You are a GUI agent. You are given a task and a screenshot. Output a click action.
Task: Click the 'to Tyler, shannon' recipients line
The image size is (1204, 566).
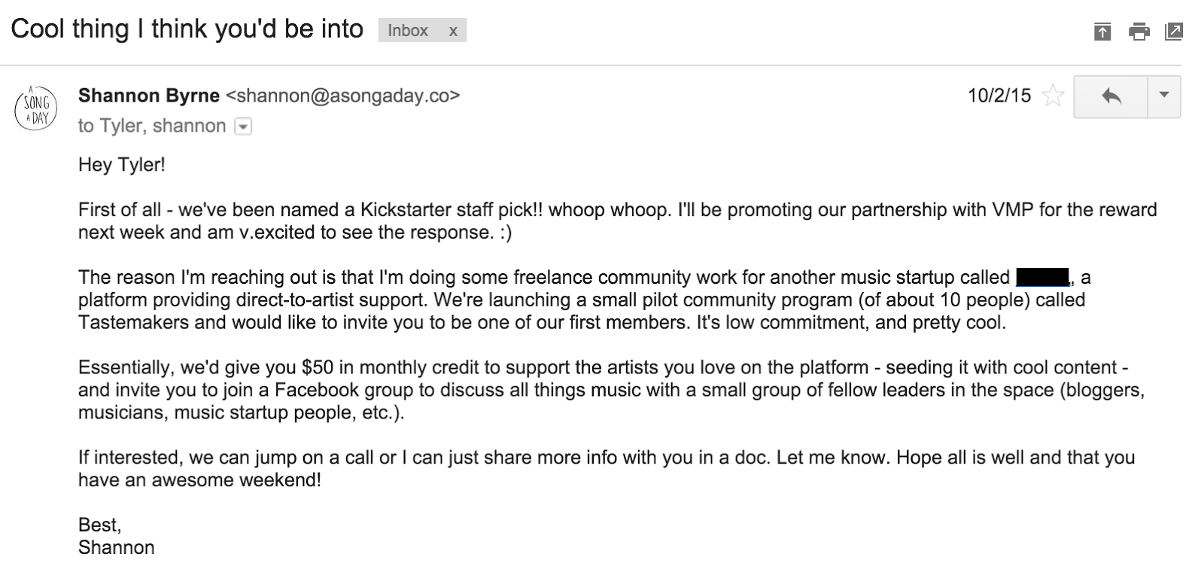152,126
